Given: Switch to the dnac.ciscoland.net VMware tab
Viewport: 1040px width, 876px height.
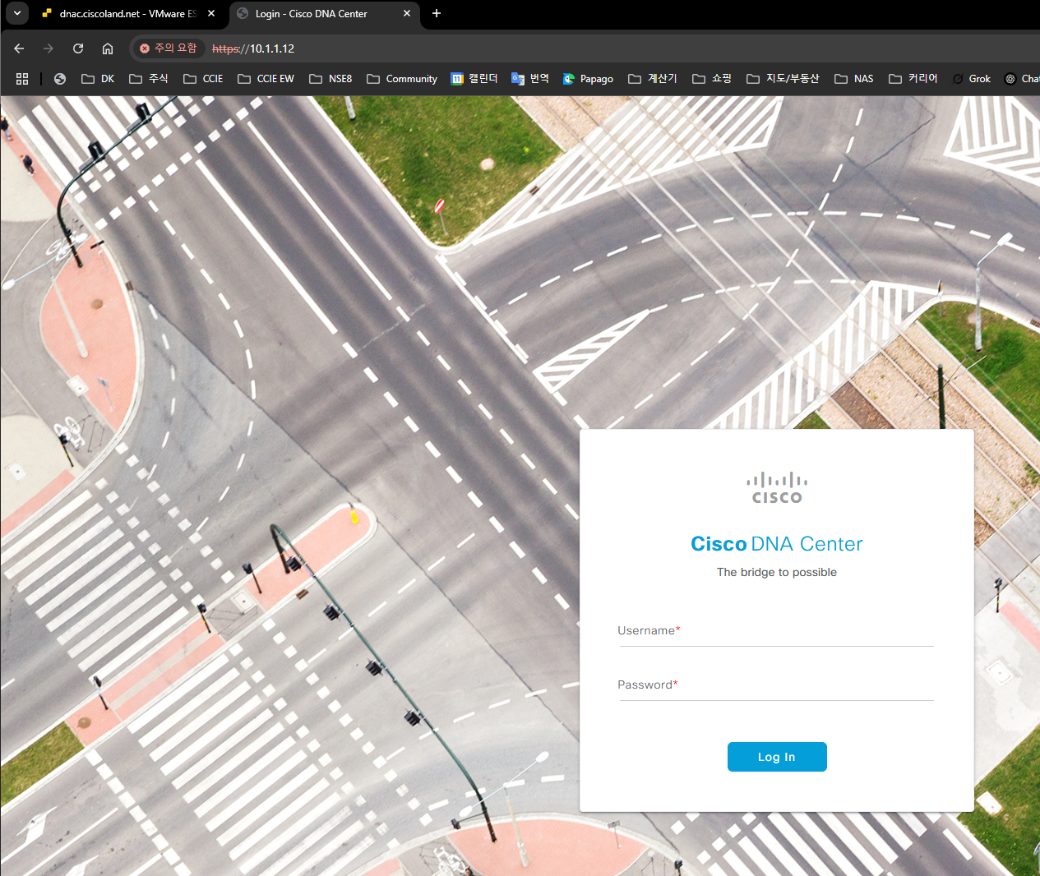Looking at the screenshot, I should (129, 14).
